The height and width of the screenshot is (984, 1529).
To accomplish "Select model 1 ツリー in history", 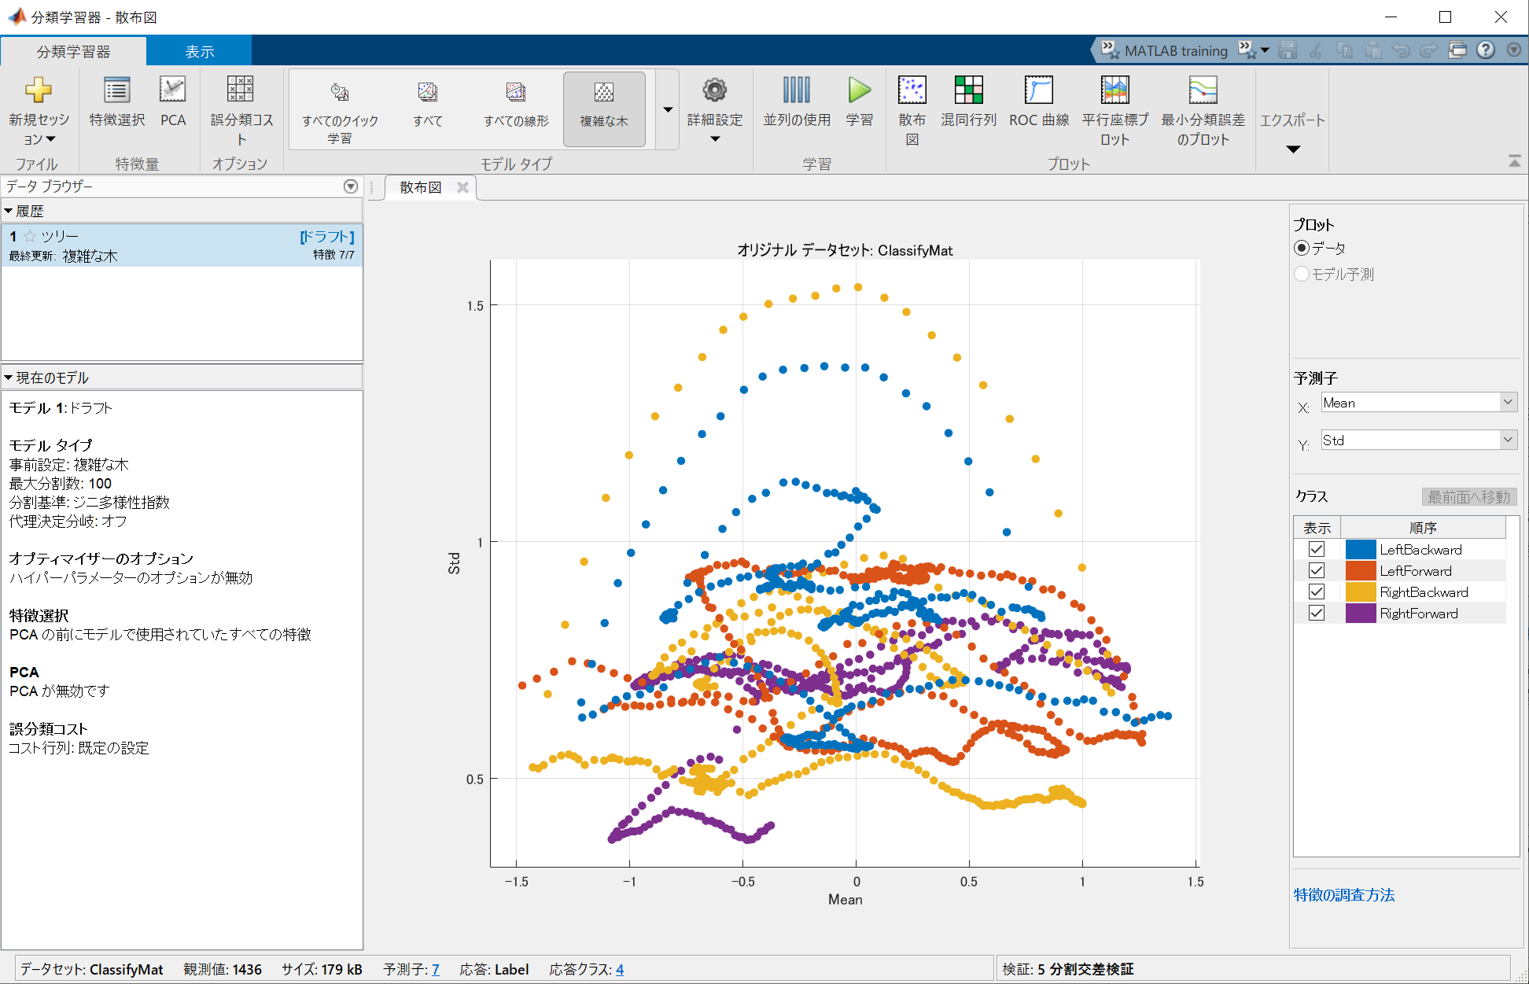I will pos(182,245).
